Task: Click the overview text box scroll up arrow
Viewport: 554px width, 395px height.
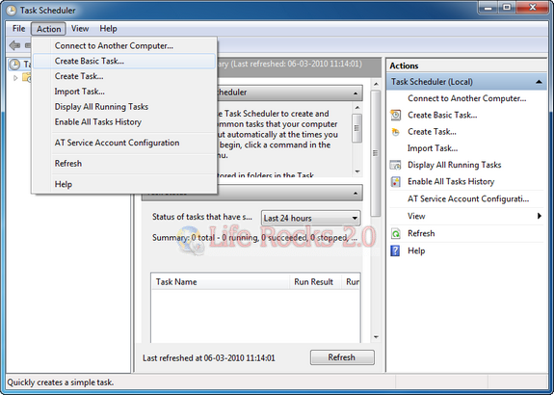Action: tap(356, 107)
